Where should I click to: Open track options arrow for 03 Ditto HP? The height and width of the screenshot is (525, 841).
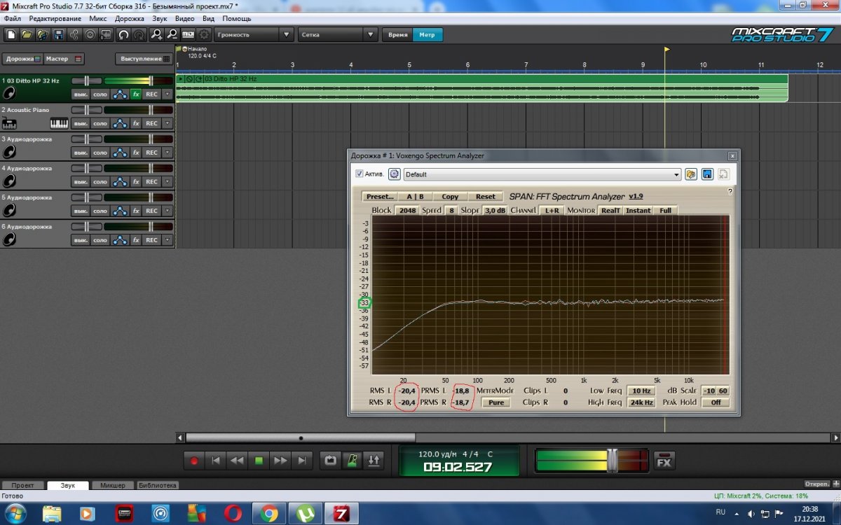coord(167,94)
